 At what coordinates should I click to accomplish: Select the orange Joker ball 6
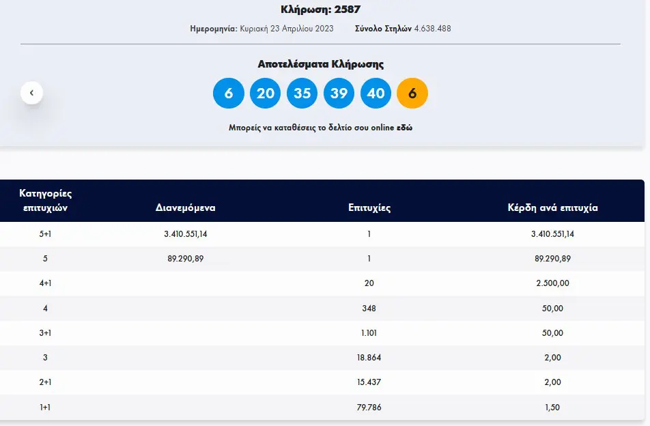click(412, 94)
